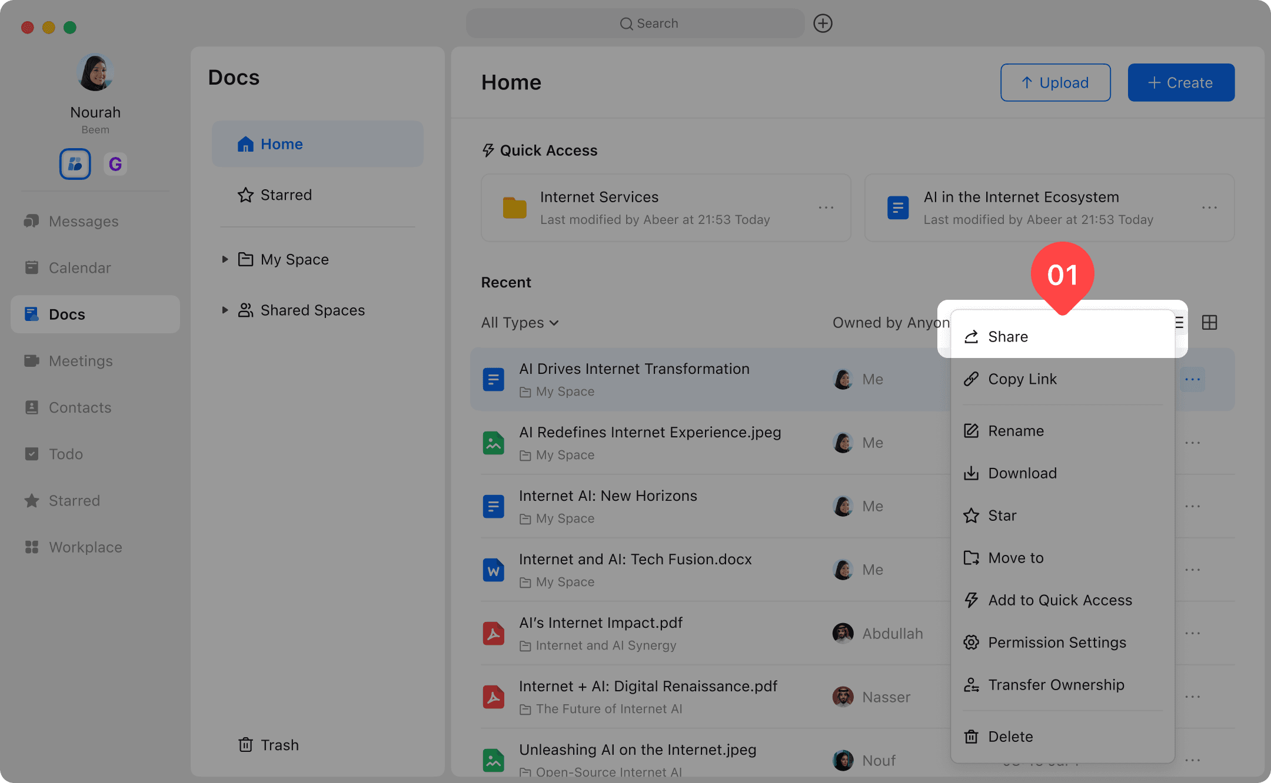This screenshot has height=783, width=1271.
Task: Click the blue Create button
Action: [x=1180, y=83]
